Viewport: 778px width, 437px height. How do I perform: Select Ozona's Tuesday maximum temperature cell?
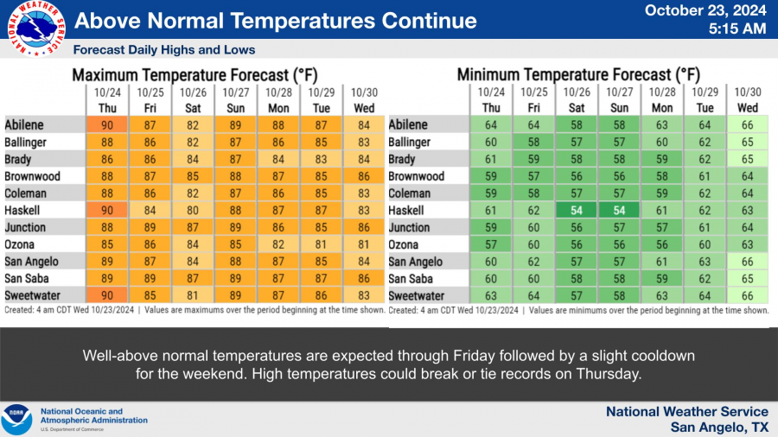322,244
